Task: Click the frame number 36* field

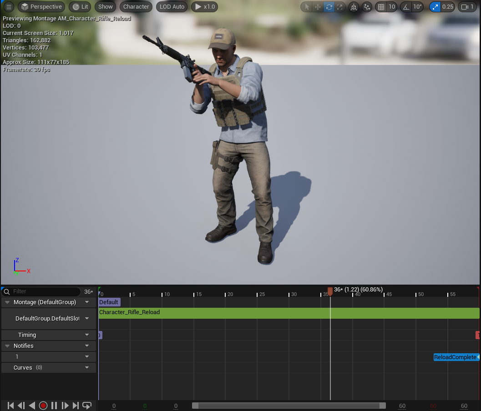Action: click(88, 292)
